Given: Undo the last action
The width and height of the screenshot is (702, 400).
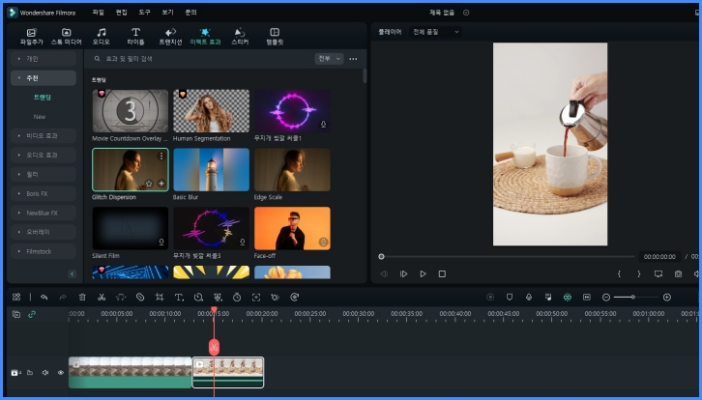Looking at the screenshot, I should [44, 297].
